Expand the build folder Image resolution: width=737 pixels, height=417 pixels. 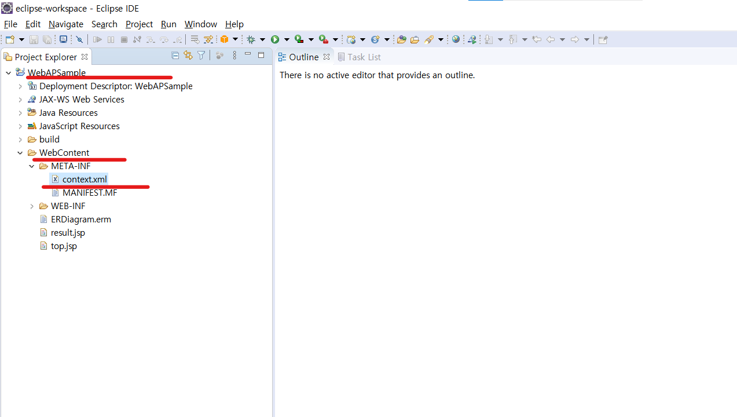[20, 139]
